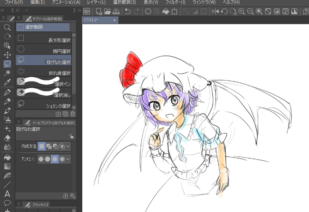Select the Airbrush tool
Viewport: 309px width, 212px height.
pos(7,120)
